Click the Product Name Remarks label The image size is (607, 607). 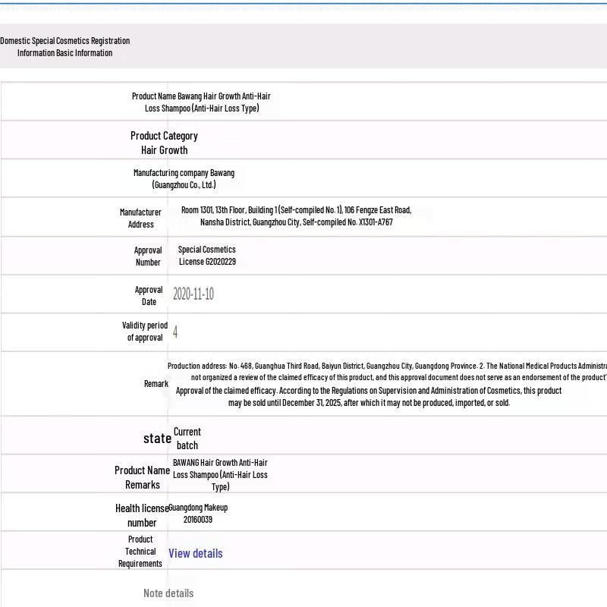142,477
